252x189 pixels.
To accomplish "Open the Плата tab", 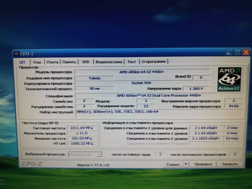I will (53, 62).
